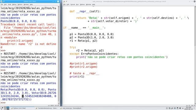This screenshot has height=110, width=196.
Task: Open Help menu in Python Shell window
Action: point(31,5)
